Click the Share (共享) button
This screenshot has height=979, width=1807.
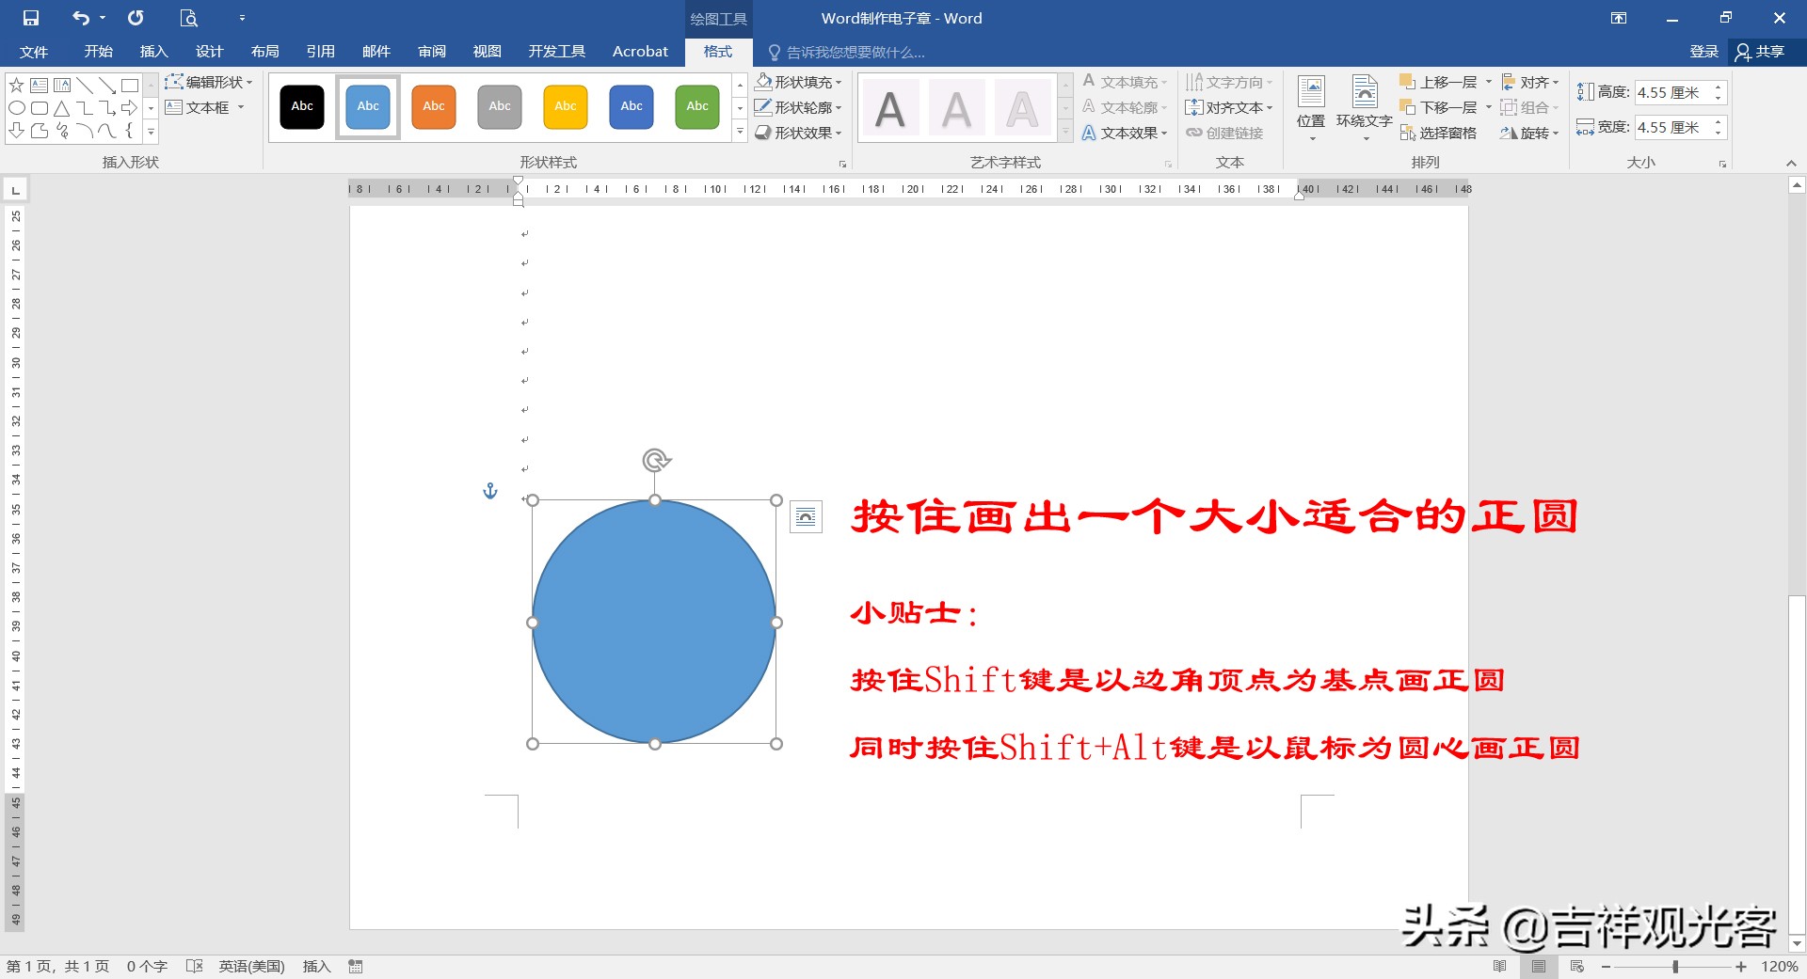coord(1761,51)
